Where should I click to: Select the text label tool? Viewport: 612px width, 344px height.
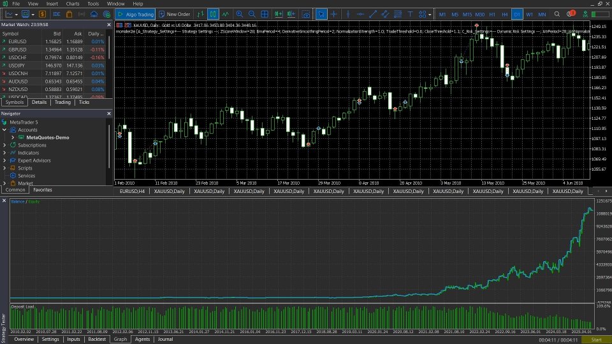(x=410, y=15)
